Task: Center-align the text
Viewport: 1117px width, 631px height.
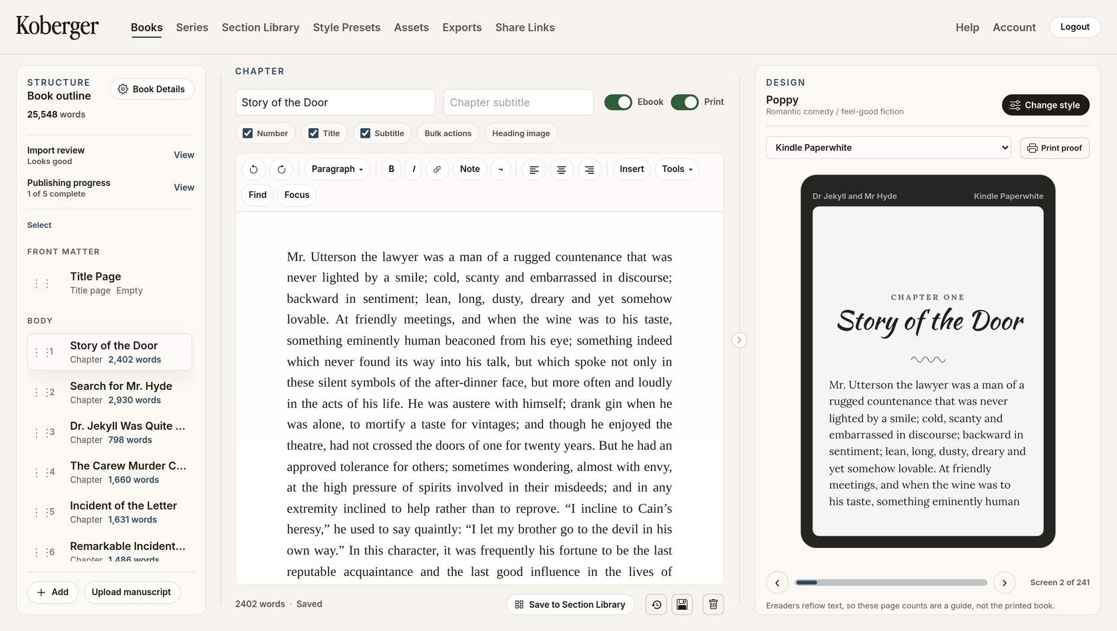Action: tap(561, 169)
